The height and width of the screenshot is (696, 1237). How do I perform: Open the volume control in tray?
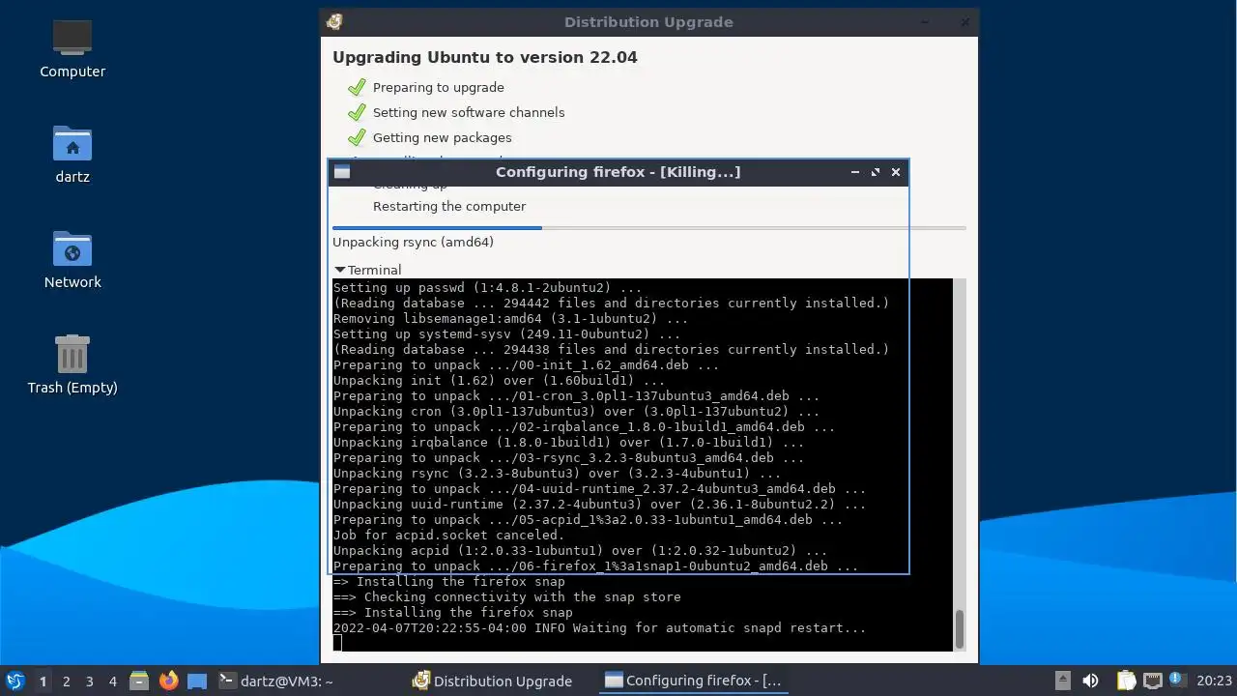click(x=1091, y=681)
